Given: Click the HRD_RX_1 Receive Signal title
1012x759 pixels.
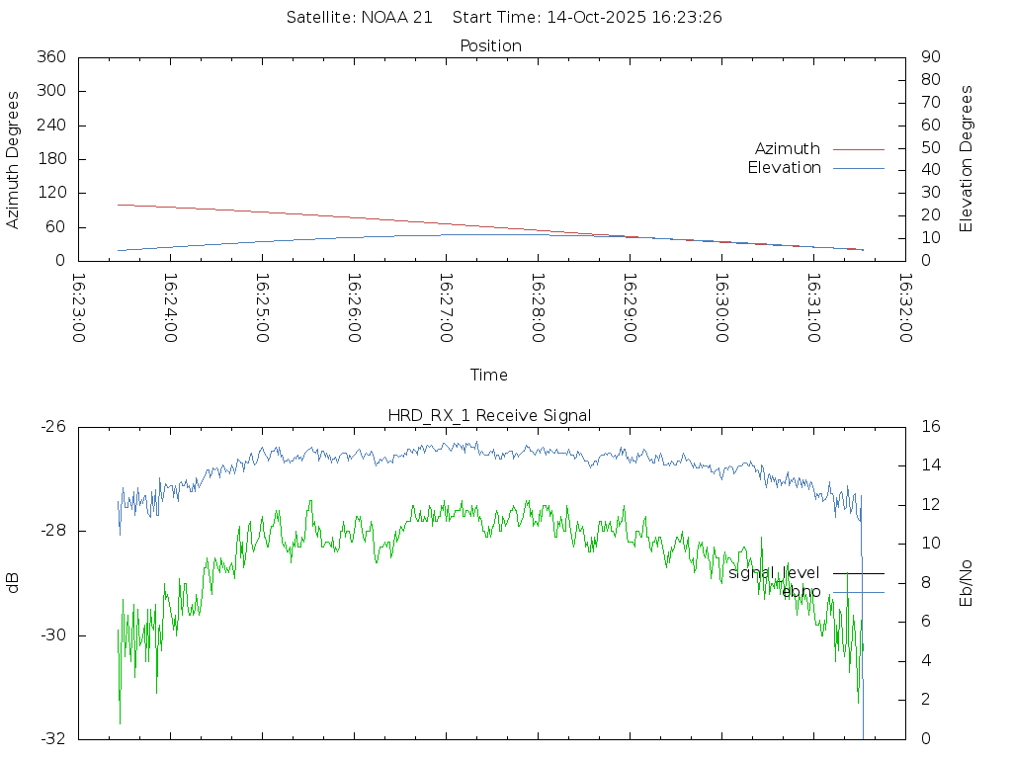Looking at the screenshot, I should click(489, 416).
